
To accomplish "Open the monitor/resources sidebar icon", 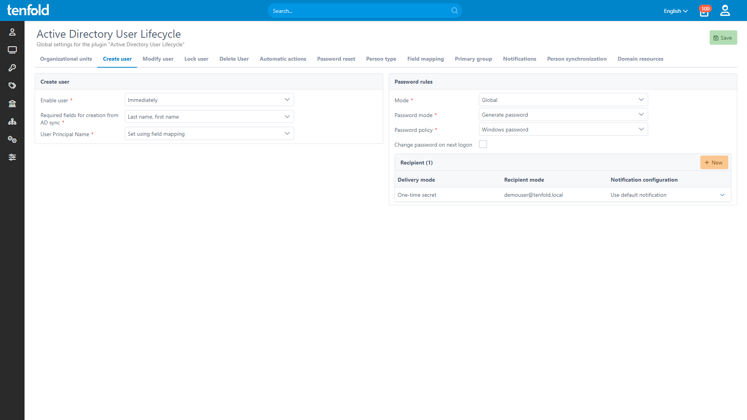I will [x=12, y=50].
